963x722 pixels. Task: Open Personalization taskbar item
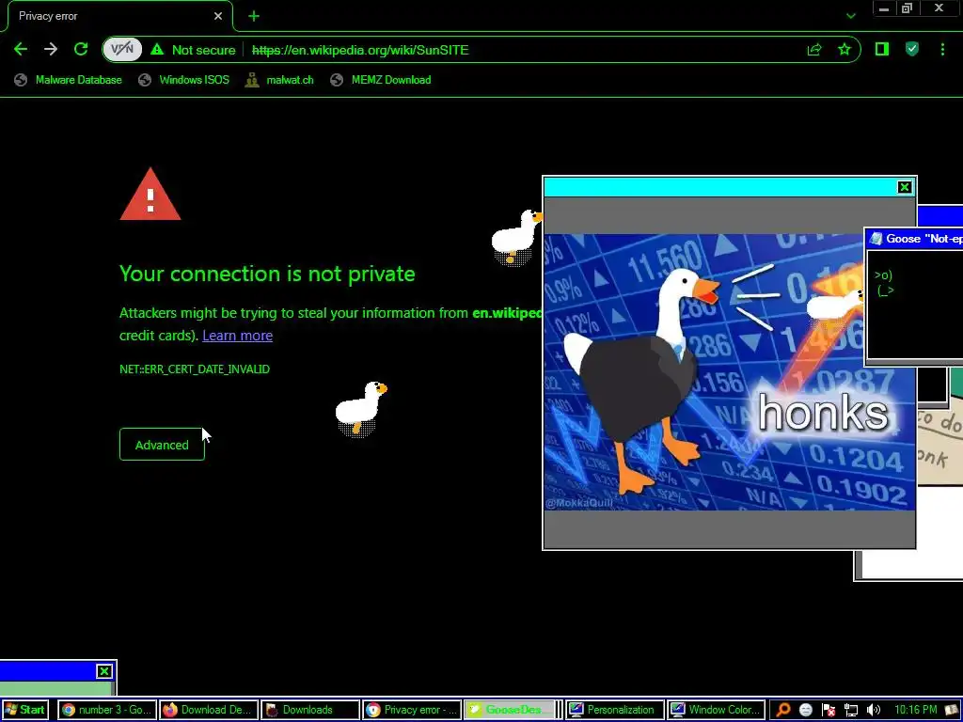(x=615, y=710)
